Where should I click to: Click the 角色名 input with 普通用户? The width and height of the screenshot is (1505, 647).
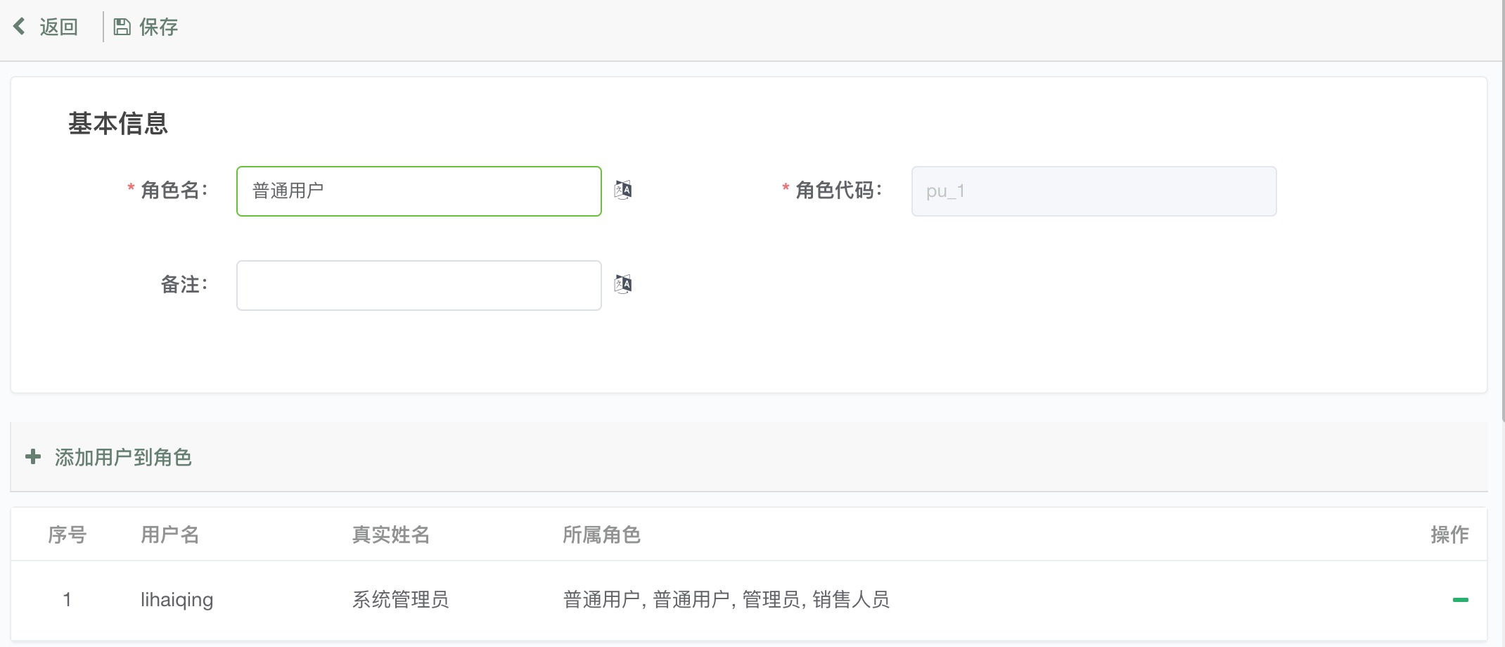(x=419, y=191)
